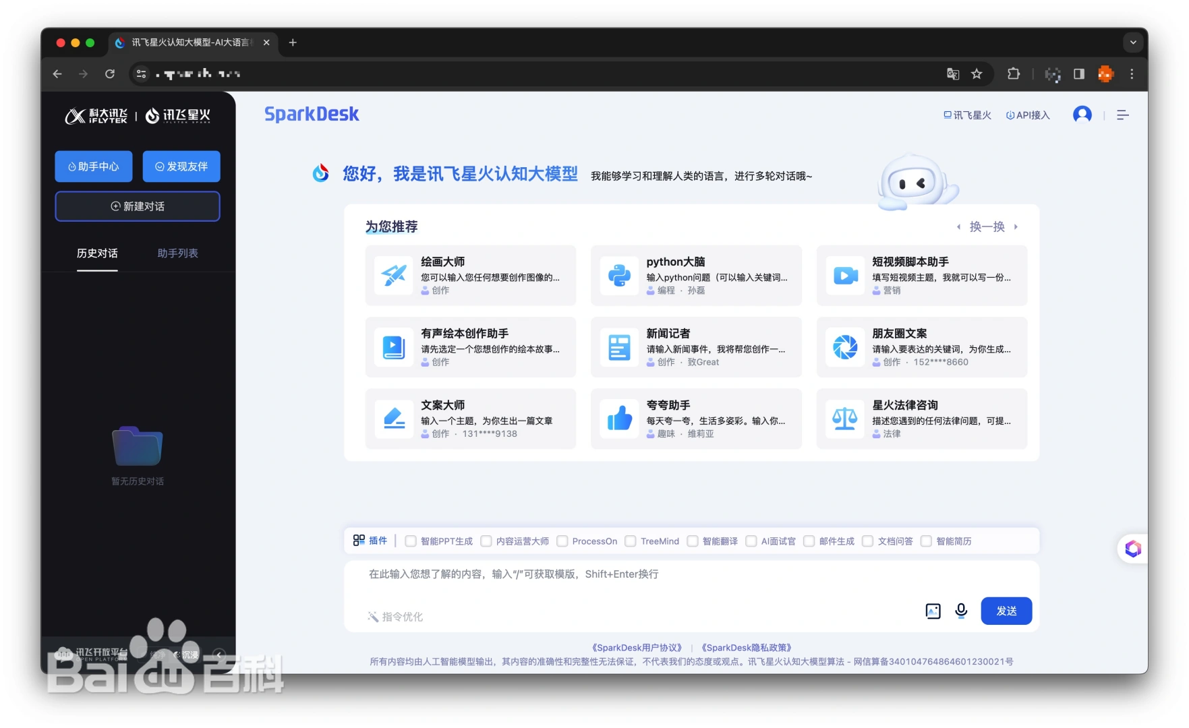The height and width of the screenshot is (728, 1189).
Task: Open the browser extensions puzzle icon
Action: 1013,74
